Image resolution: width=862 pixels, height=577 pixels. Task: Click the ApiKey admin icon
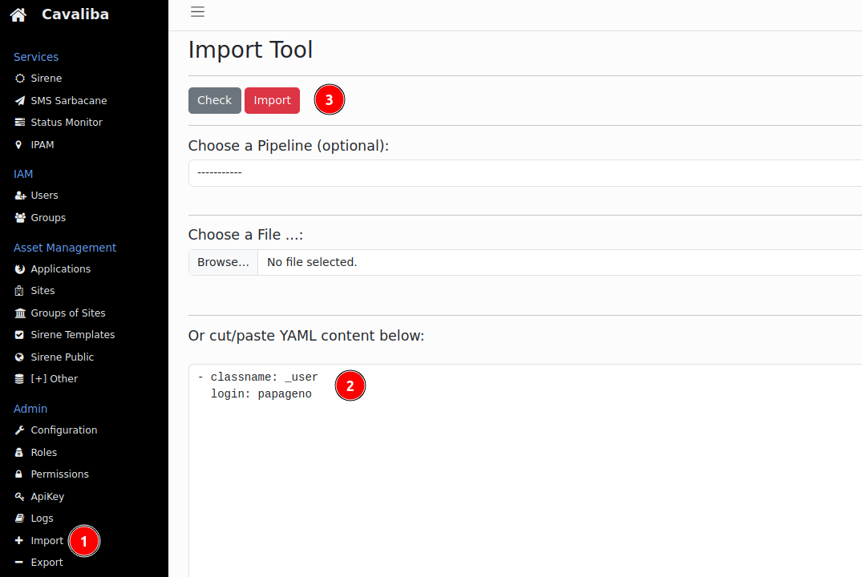(x=18, y=496)
